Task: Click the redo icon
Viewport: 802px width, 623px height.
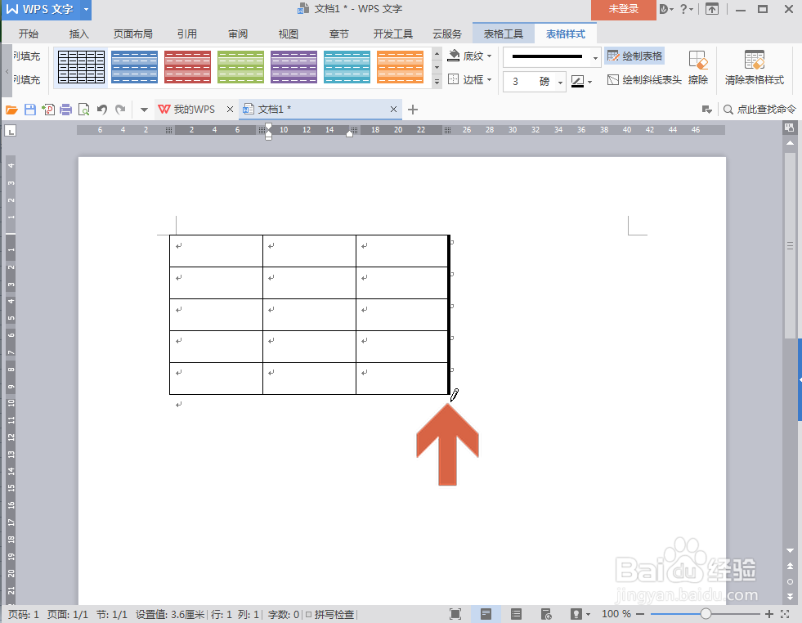Action: (120, 110)
